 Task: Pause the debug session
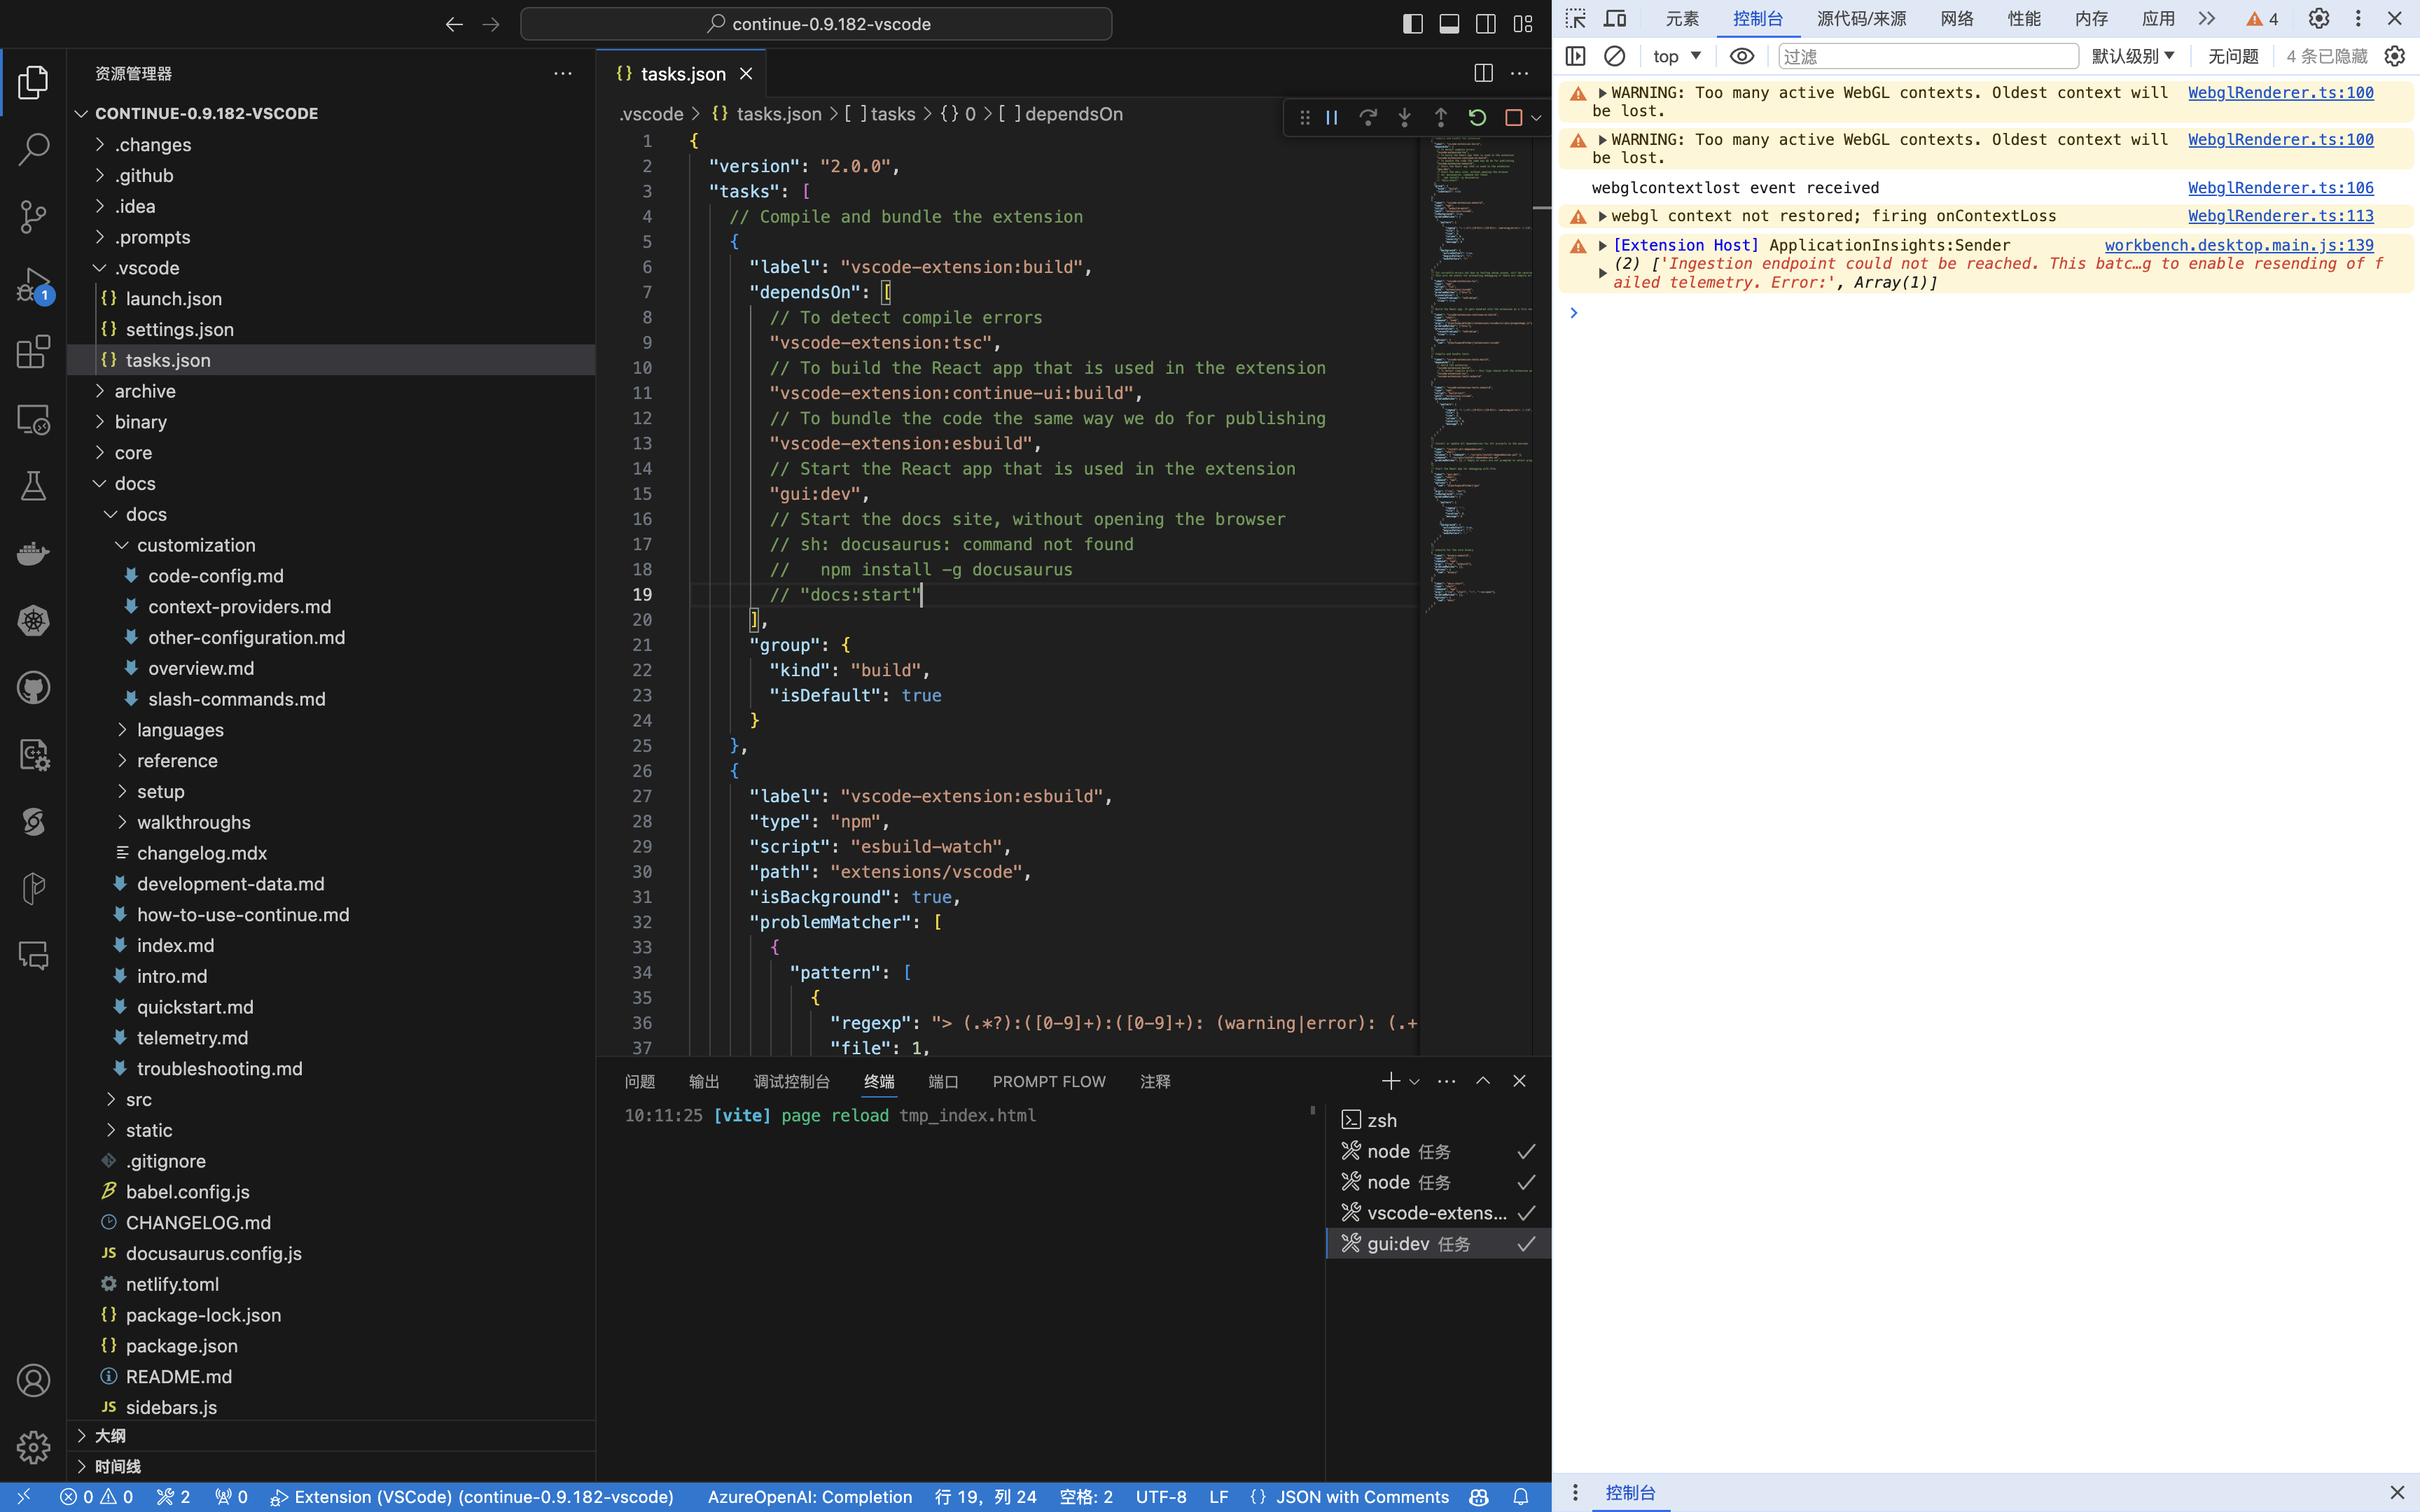coord(1332,118)
